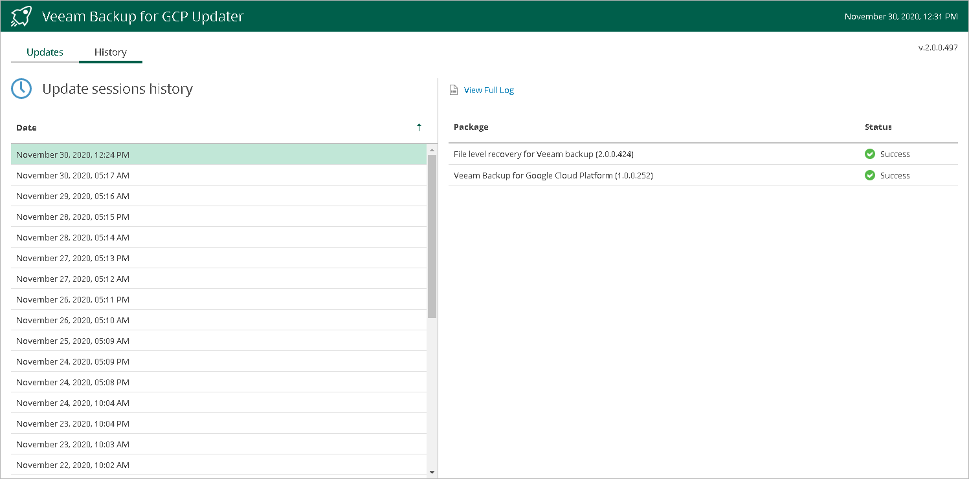Screen dimensions: 969x479
Task: Click the sort arrow in the Date column
Action: tap(419, 127)
